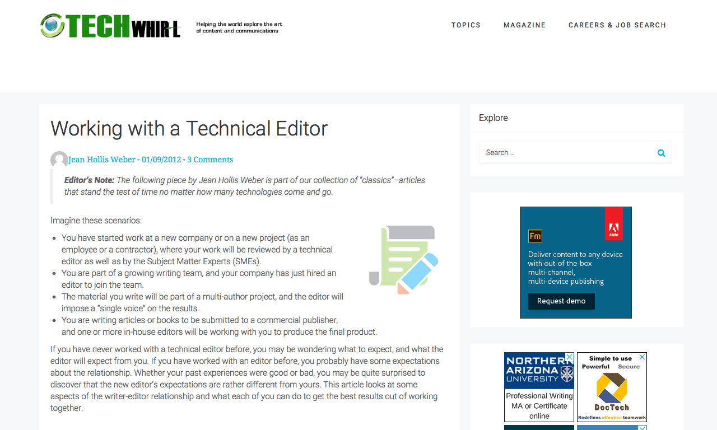Click "Imagine these scenarios:" text

click(x=96, y=221)
